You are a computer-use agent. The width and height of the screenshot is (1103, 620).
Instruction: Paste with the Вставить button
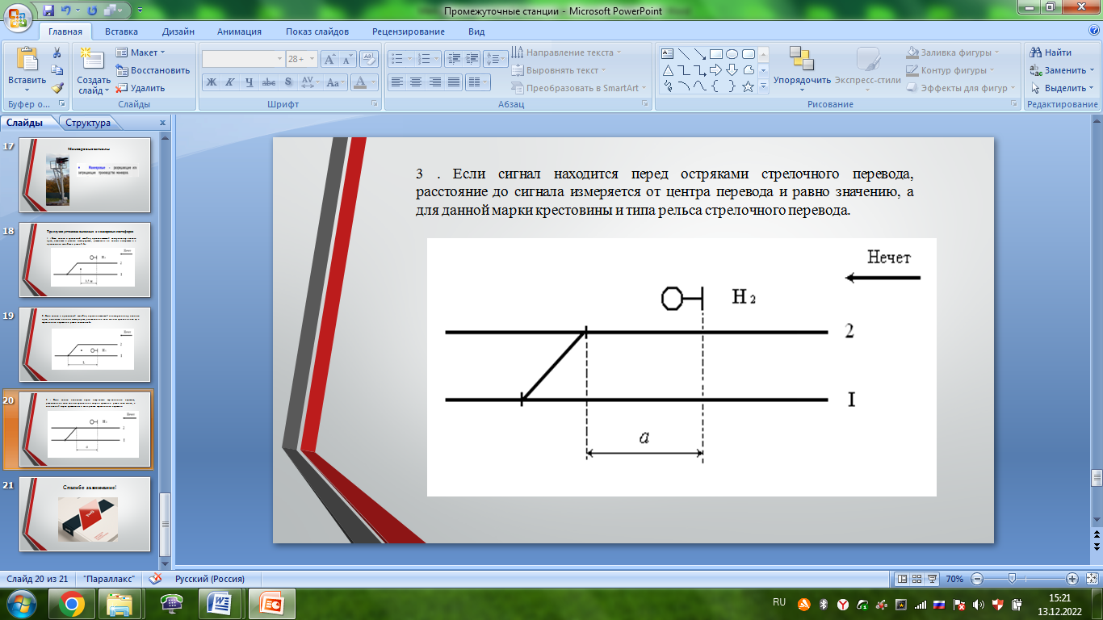point(27,71)
